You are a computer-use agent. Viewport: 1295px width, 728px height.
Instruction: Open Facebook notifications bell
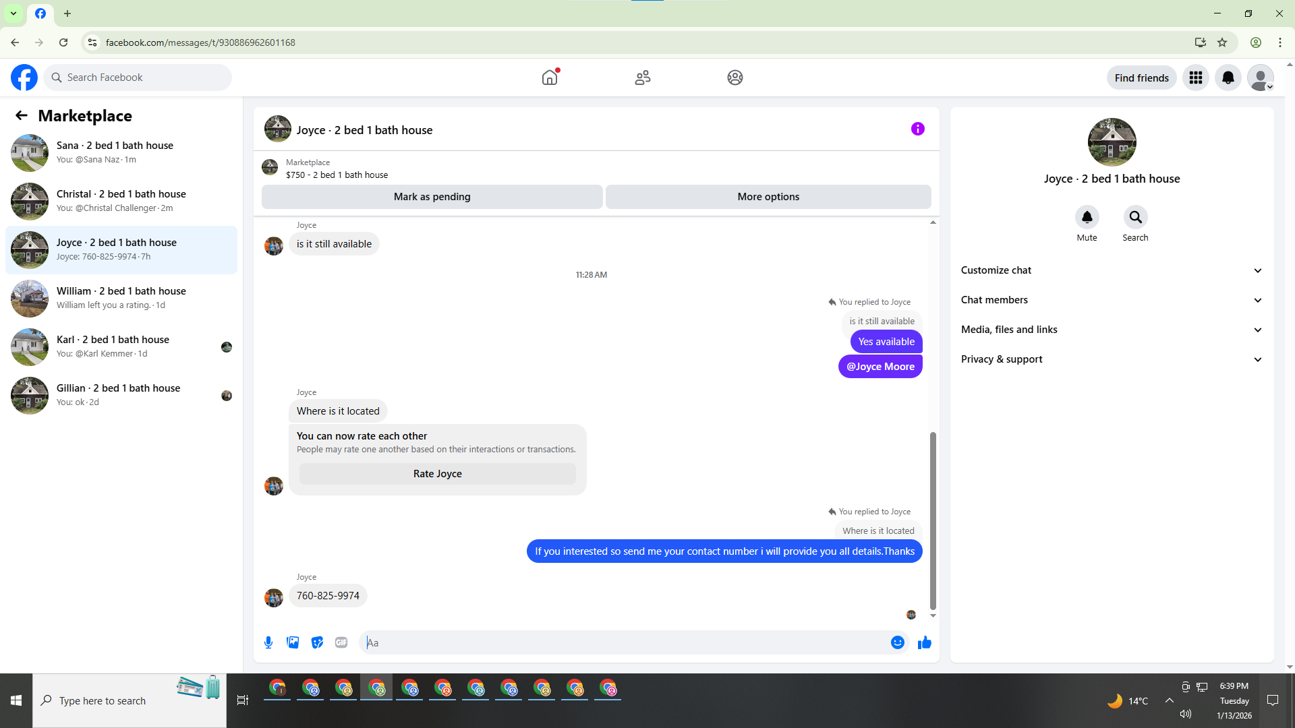point(1228,78)
